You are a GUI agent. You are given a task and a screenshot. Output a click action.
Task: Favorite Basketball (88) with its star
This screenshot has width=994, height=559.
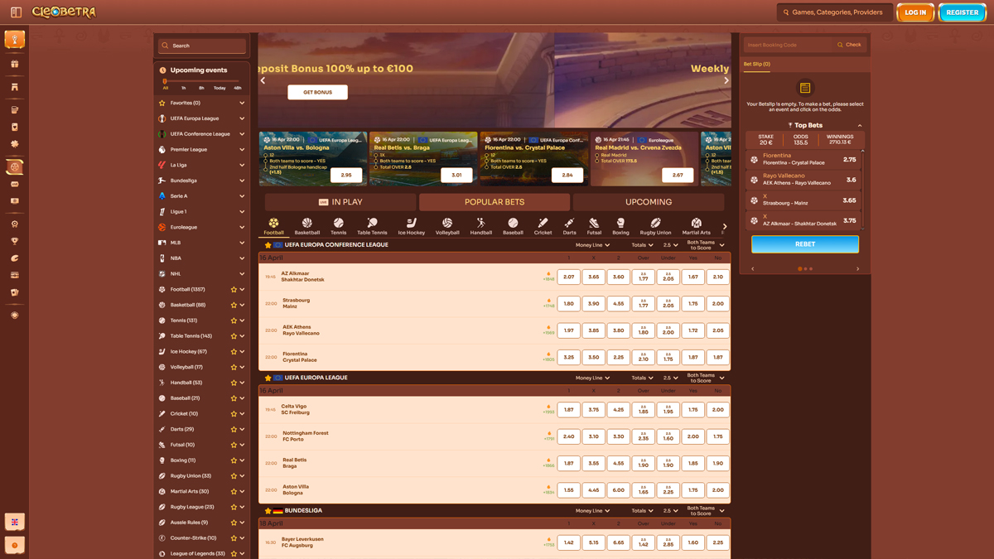(234, 305)
